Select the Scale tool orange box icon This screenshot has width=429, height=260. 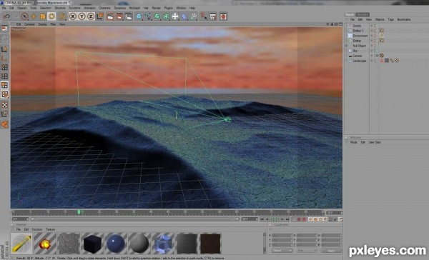coord(43,16)
